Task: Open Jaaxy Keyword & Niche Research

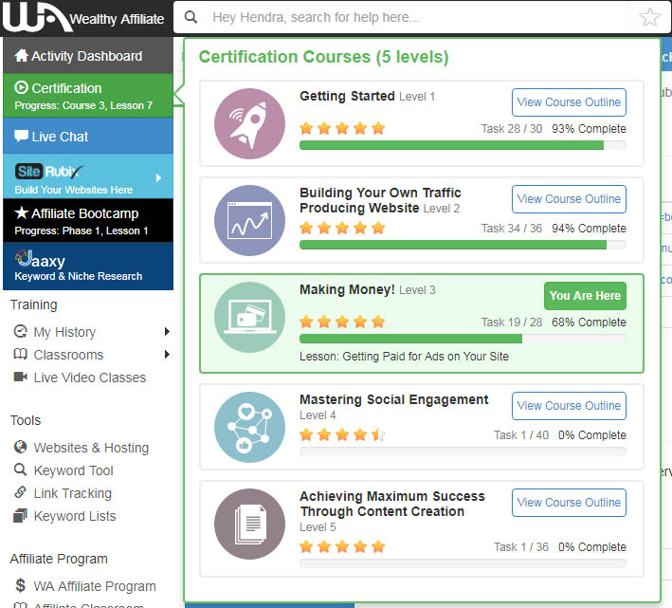Action: point(88,267)
